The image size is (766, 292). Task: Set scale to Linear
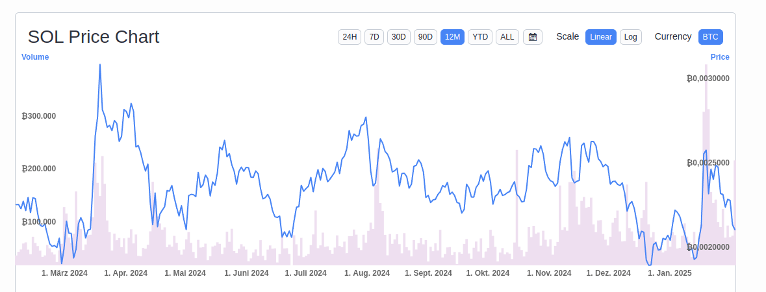(601, 36)
